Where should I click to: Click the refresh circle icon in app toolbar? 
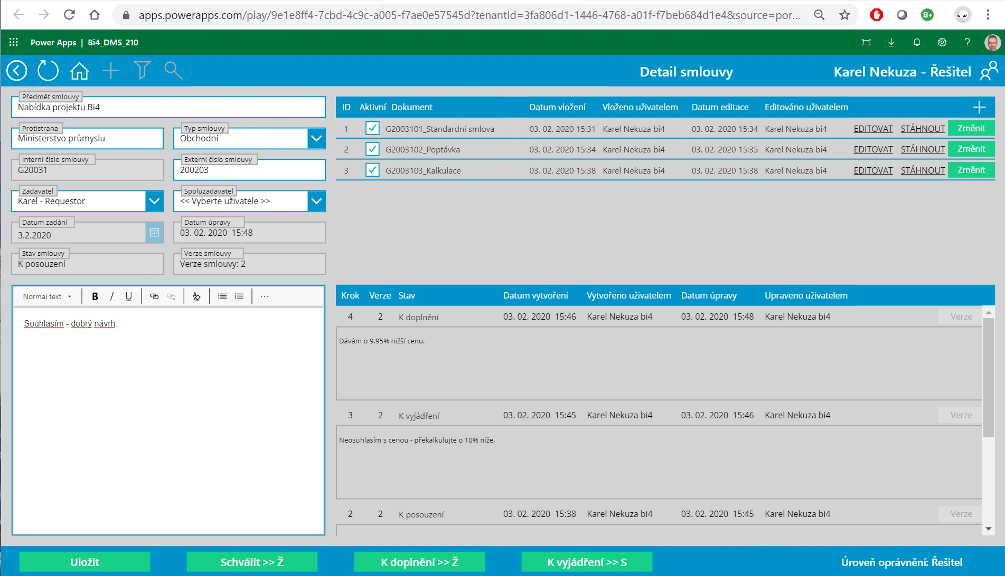(48, 71)
